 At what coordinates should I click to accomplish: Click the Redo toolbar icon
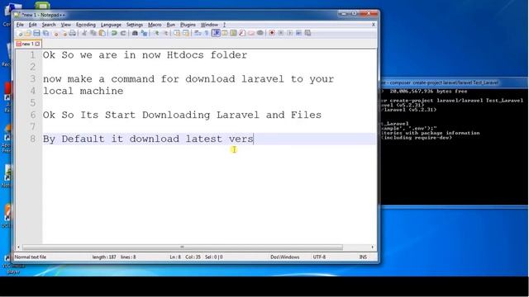coord(123,33)
